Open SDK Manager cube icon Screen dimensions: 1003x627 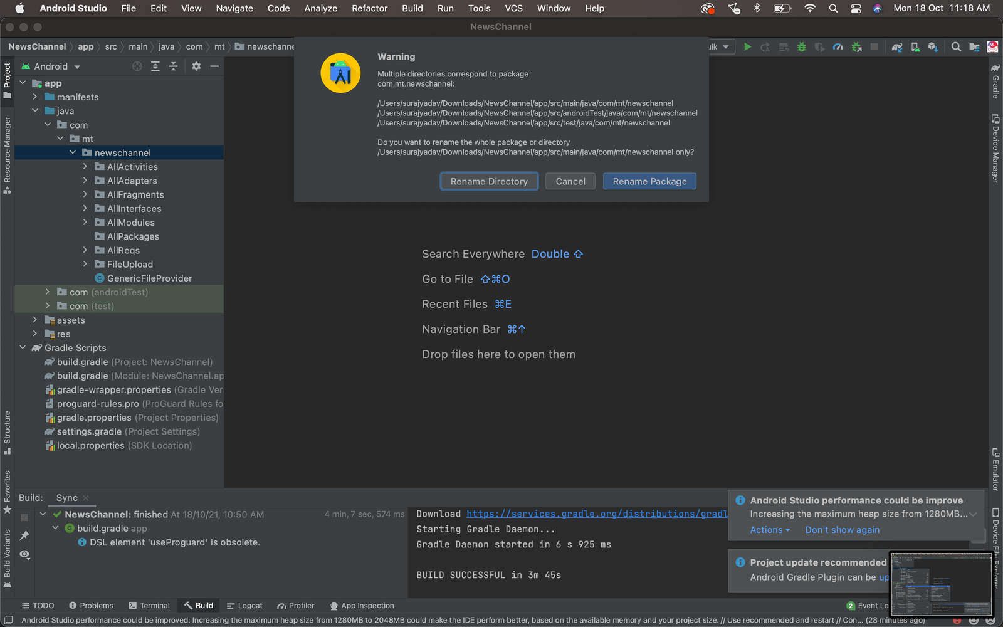[x=933, y=47]
